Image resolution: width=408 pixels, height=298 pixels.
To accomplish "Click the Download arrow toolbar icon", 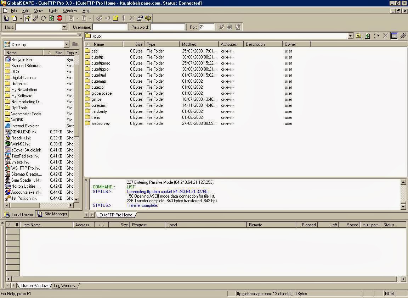I will point(71,18).
